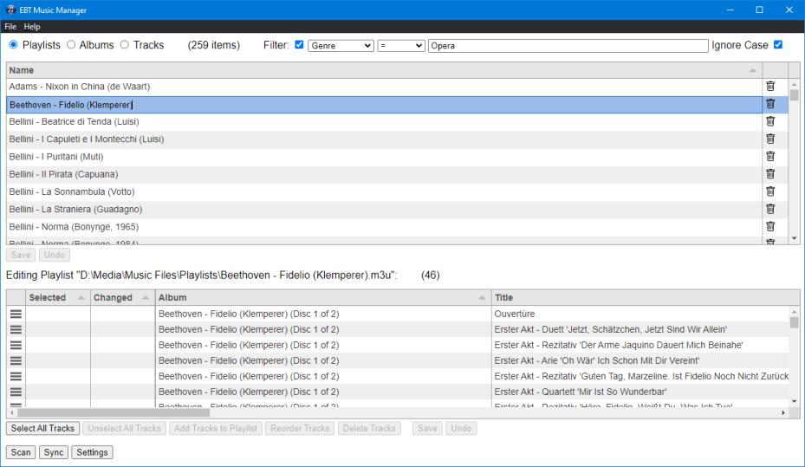Screen dimensions: 805x467
Task: Open the File menu
Action: [x=10, y=27]
